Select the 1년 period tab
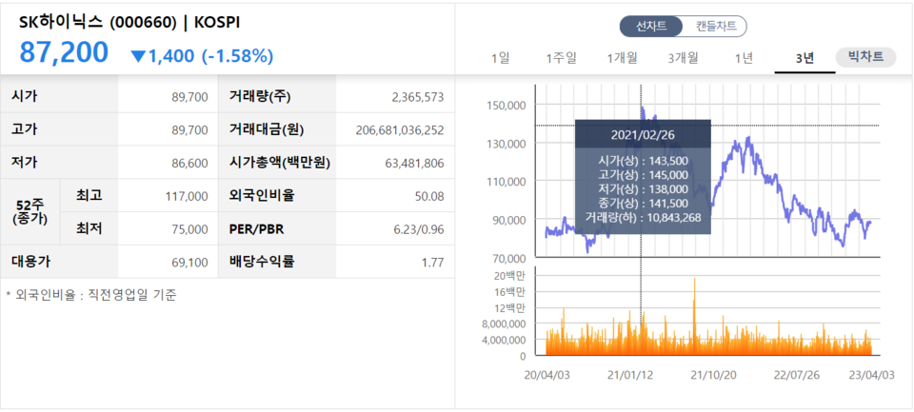Image resolution: width=914 pixels, height=412 pixels. click(x=744, y=58)
